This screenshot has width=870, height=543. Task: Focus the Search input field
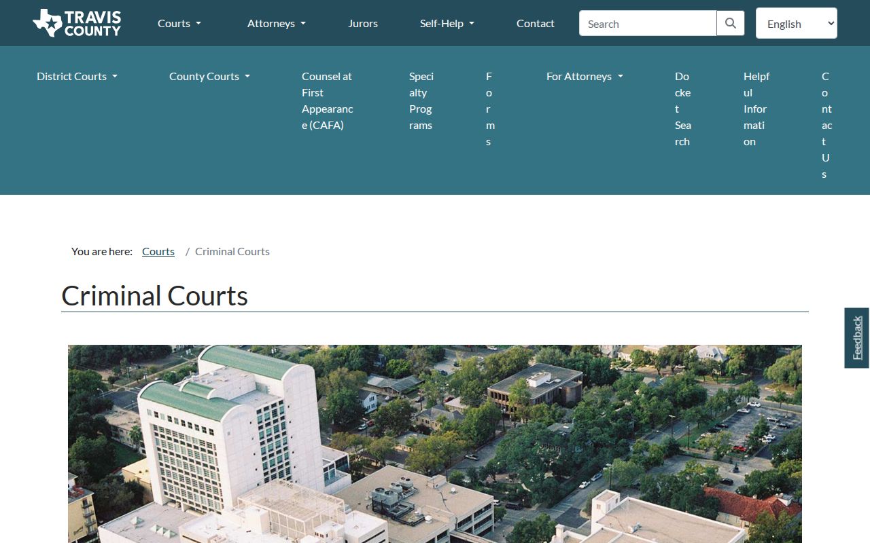(x=648, y=23)
